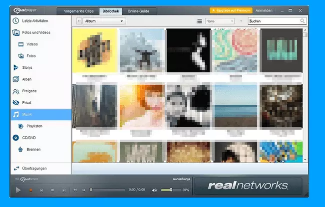Click the fast forward button

(84, 190)
